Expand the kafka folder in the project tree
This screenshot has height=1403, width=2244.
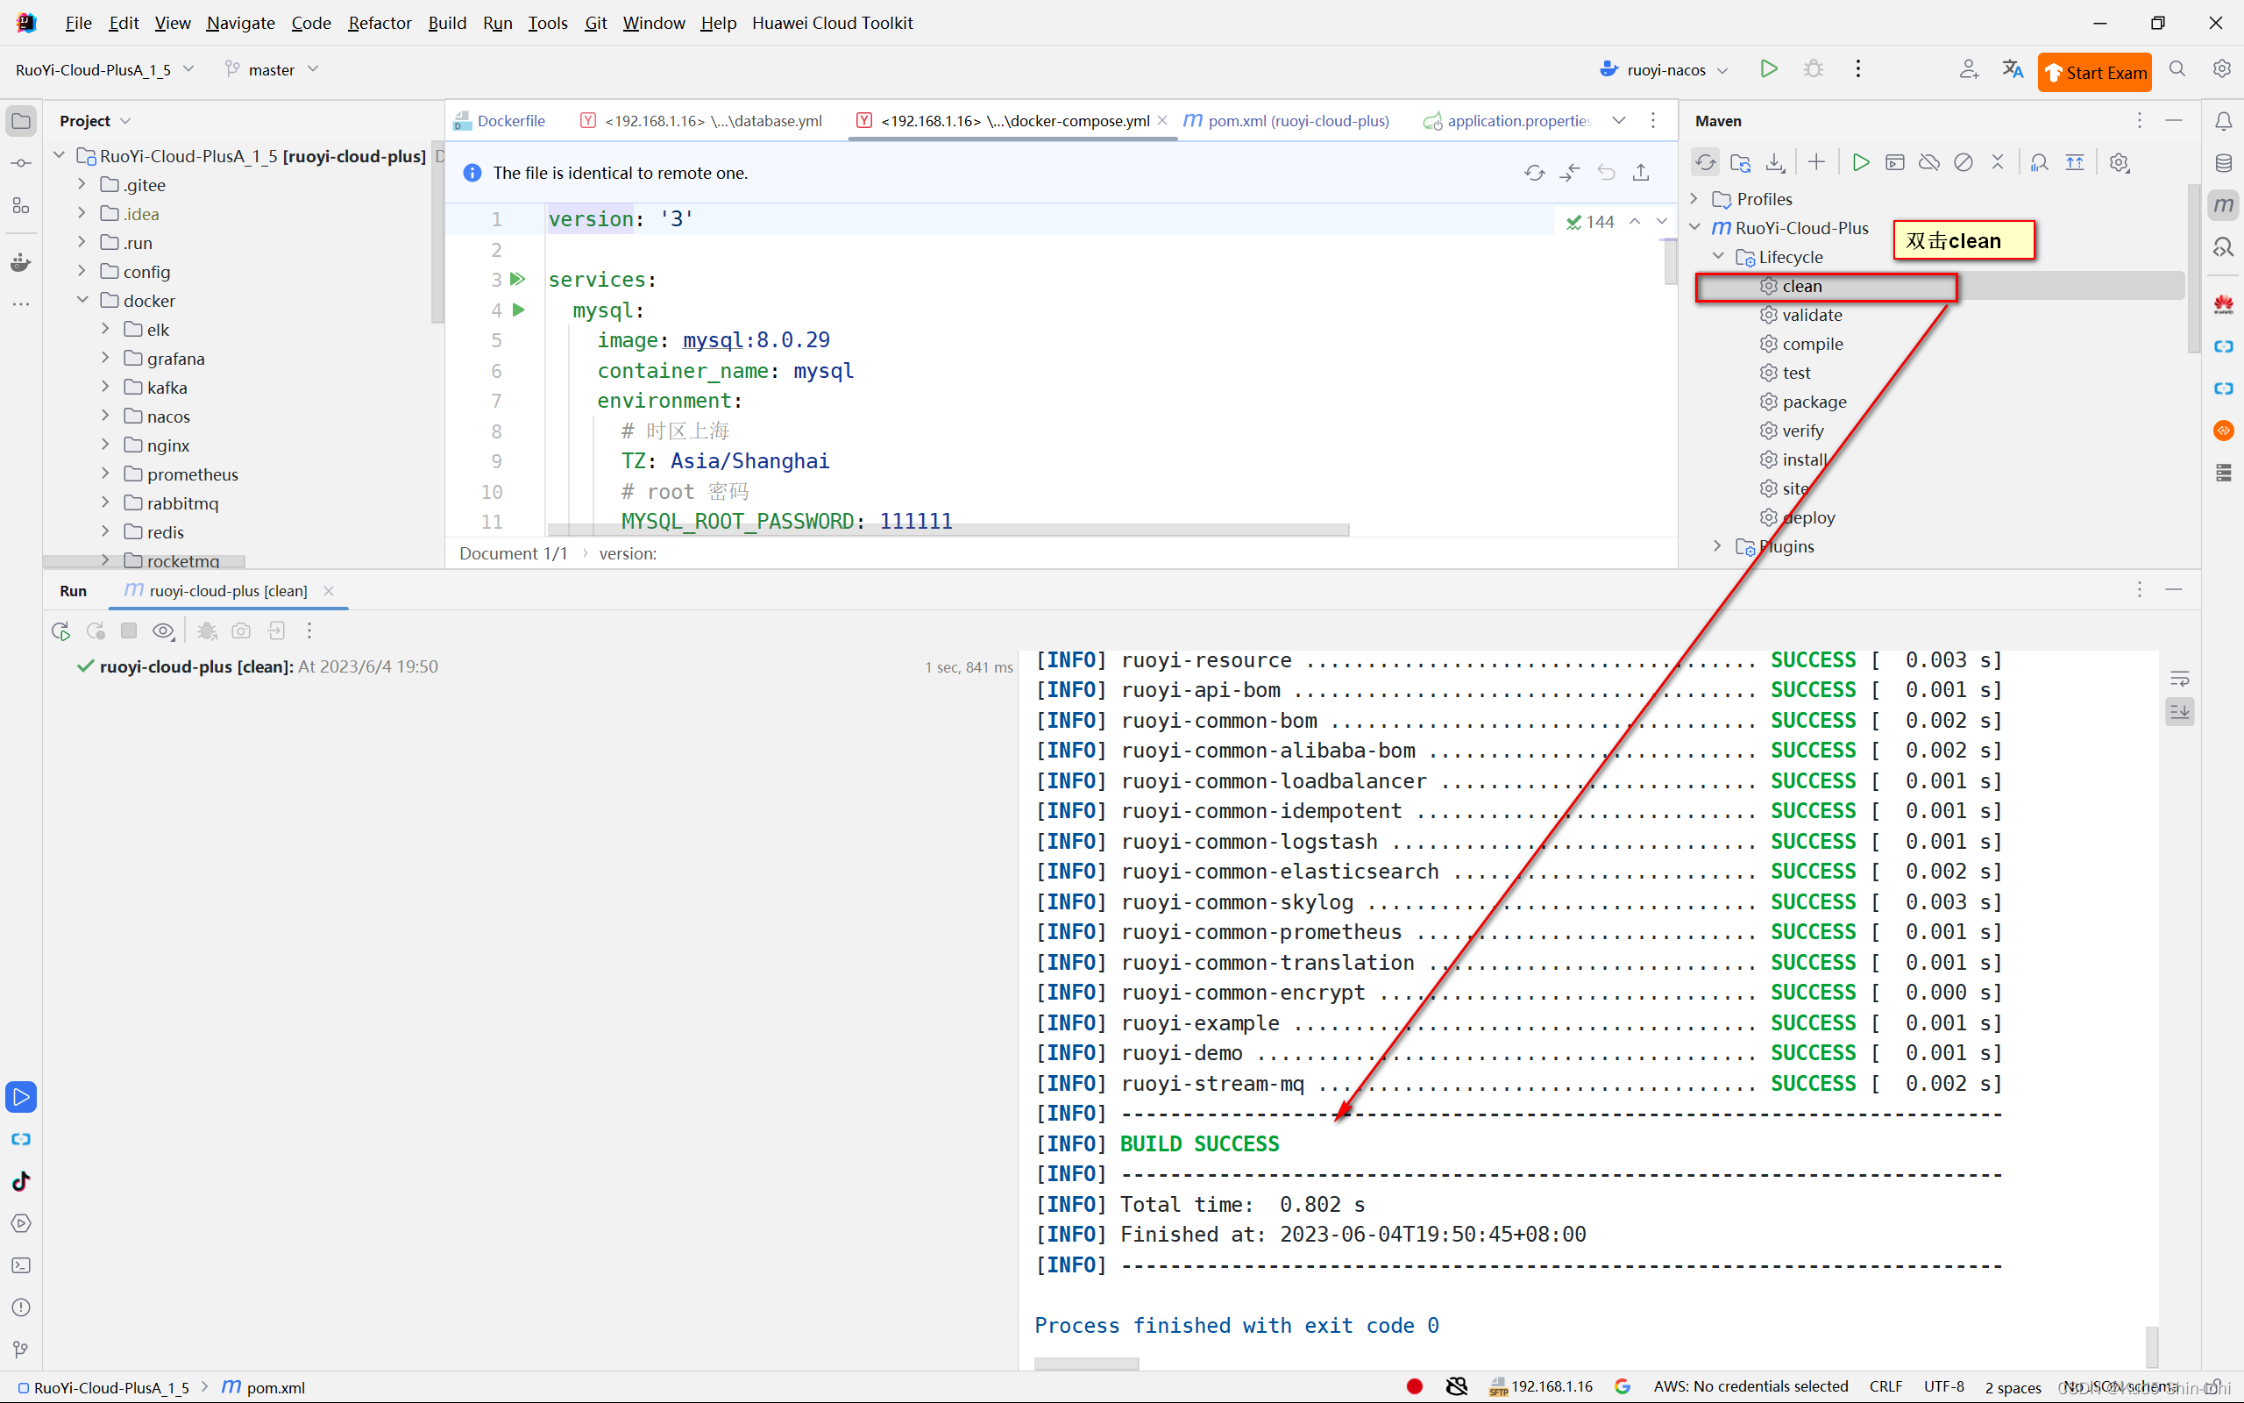coord(106,387)
